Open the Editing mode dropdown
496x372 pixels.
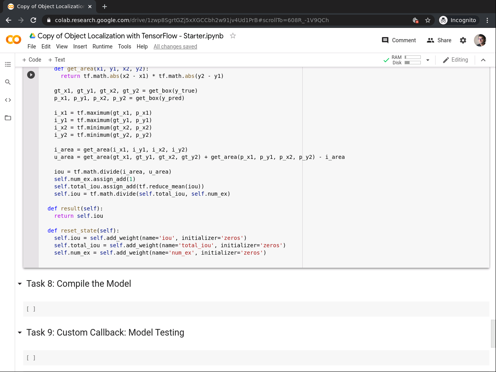[455, 60]
